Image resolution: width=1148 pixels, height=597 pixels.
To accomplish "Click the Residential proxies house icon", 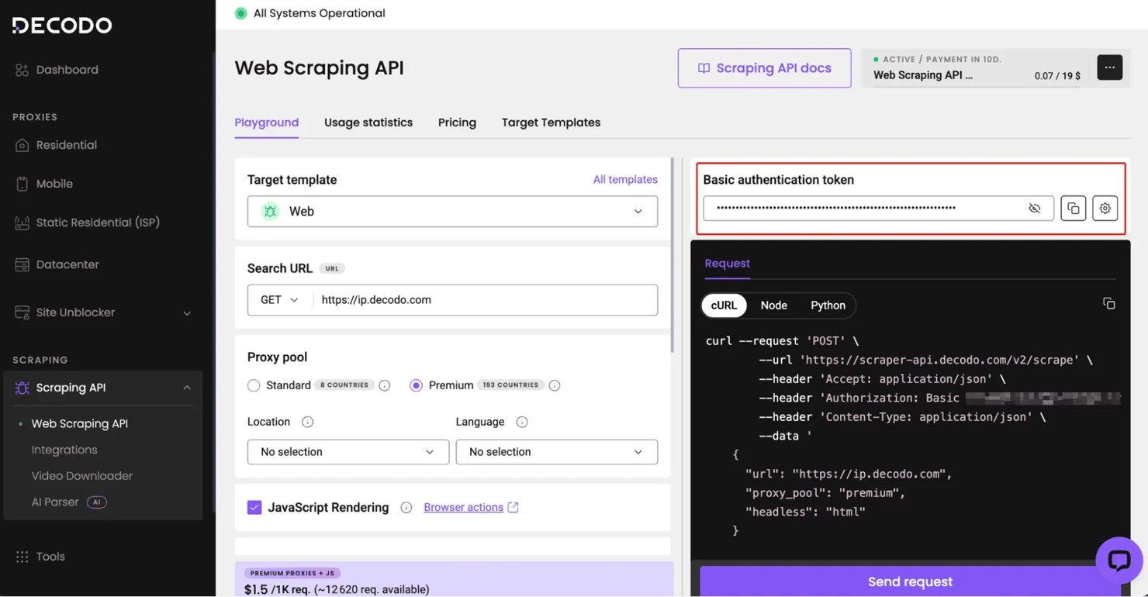I will 22,145.
